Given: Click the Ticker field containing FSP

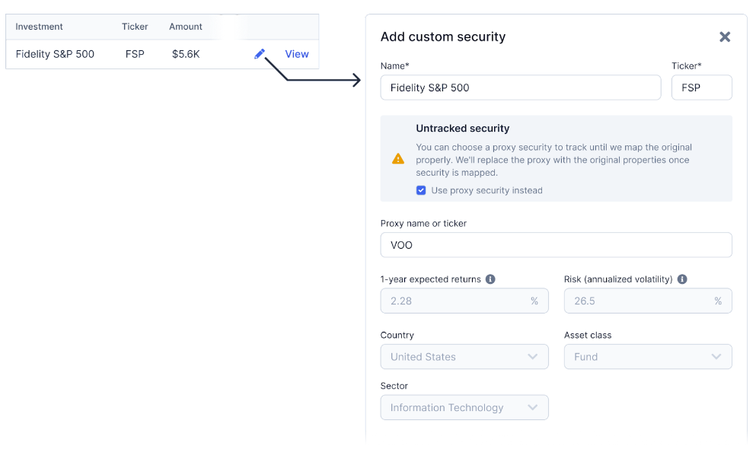Looking at the screenshot, I should 701,88.
